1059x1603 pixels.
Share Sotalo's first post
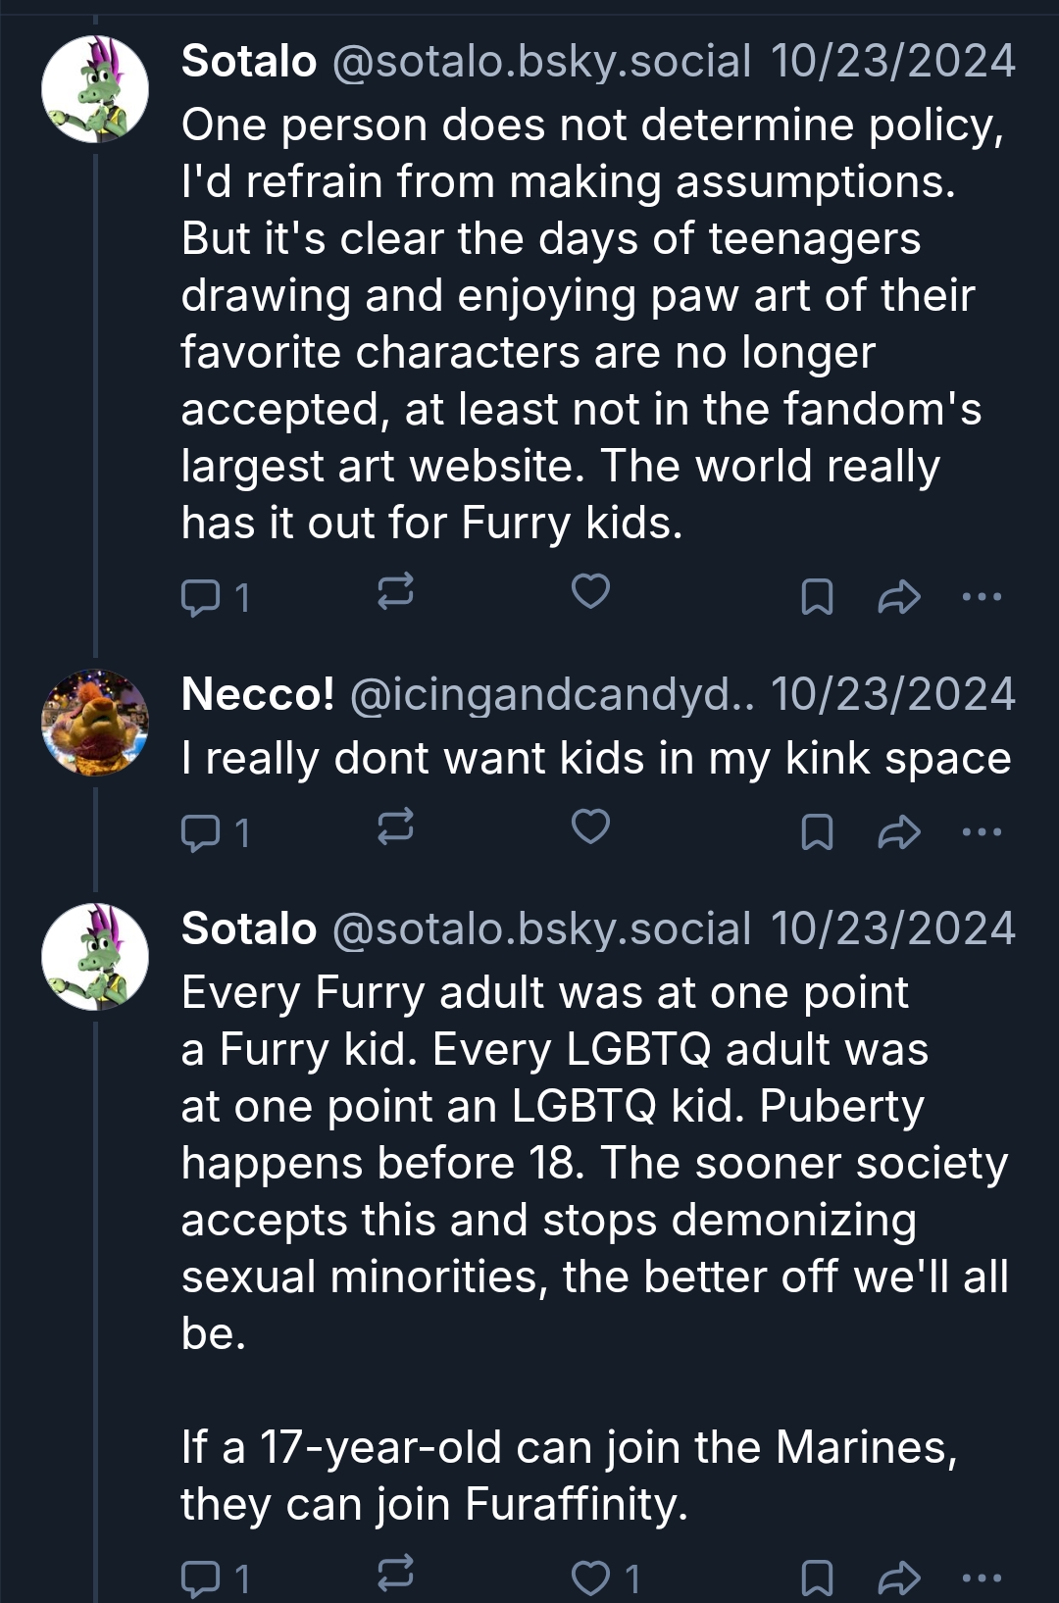click(898, 595)
